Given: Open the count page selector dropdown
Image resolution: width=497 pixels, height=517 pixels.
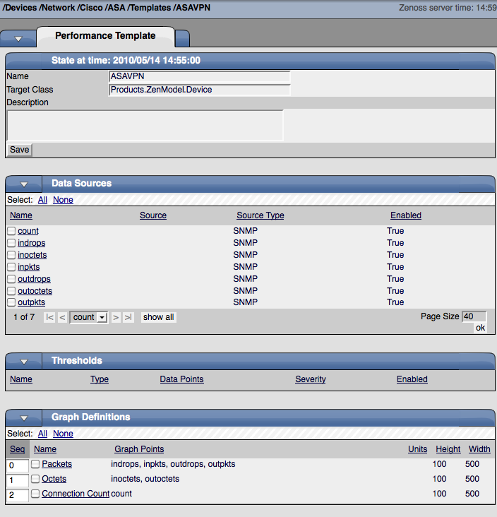Looking at the screenshot, I should [x=89, y=317].
